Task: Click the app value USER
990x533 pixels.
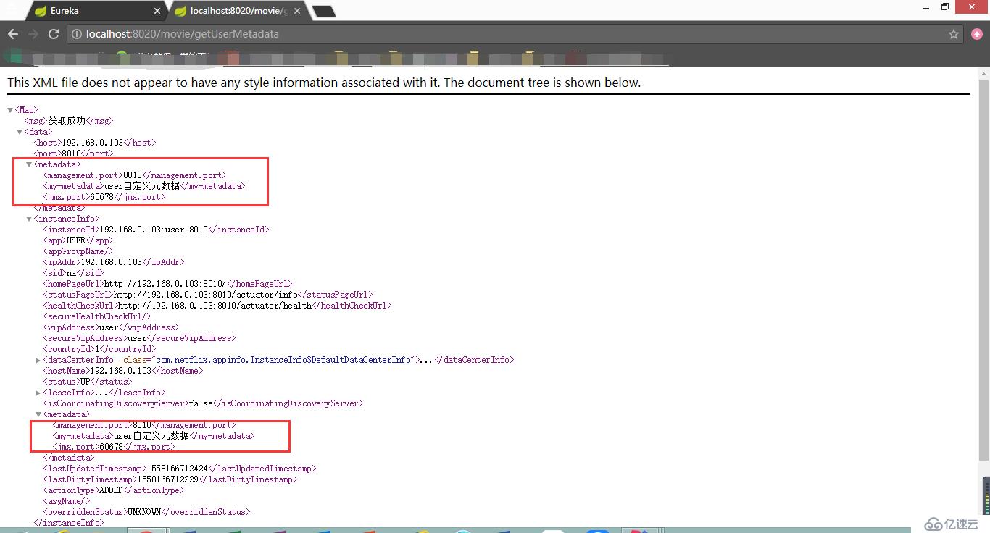Action: pos(76,240)
